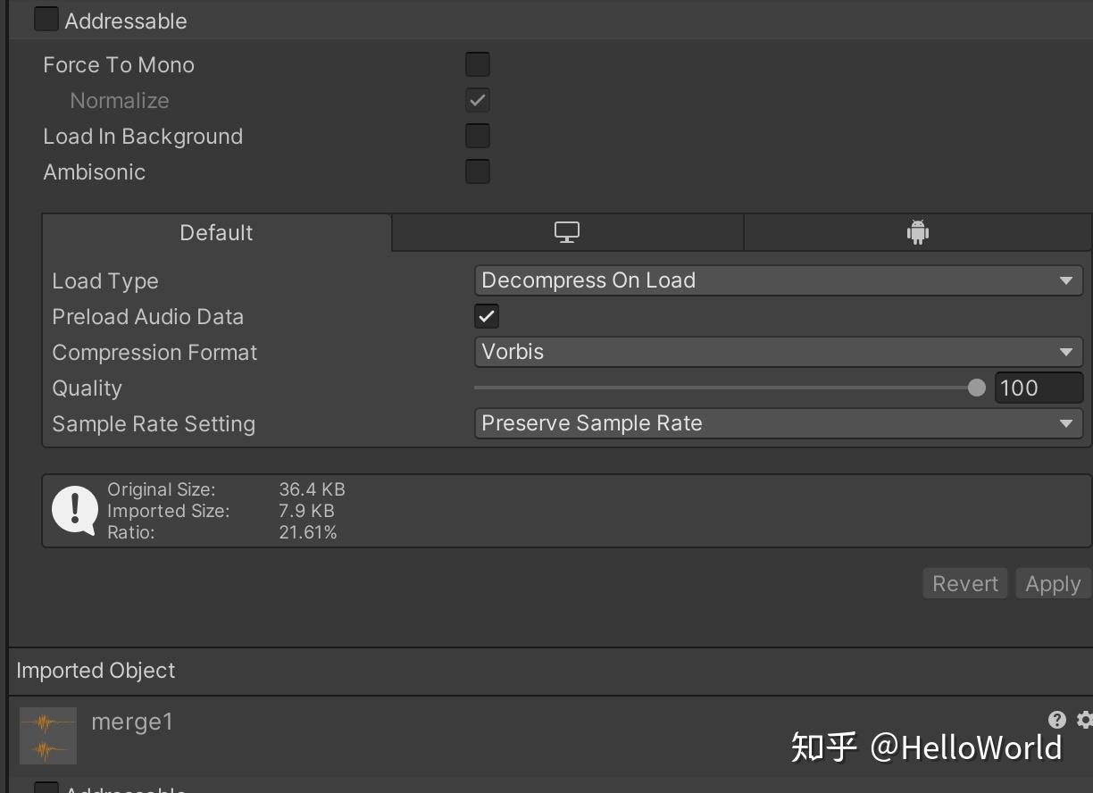Toggle Load In Background
Viewport: 1093px width, 793px height.
tap(478, 135)
